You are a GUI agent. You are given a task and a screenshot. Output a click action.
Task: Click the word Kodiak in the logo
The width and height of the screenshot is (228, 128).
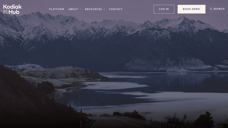(12, 7)
